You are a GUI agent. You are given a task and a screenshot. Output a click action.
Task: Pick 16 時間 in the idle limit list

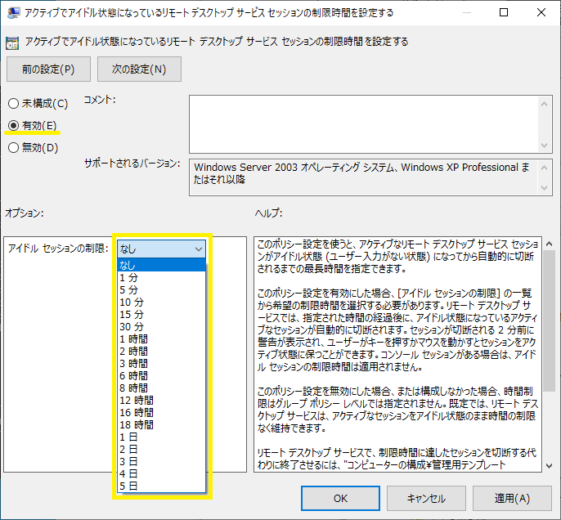[161, 412]
